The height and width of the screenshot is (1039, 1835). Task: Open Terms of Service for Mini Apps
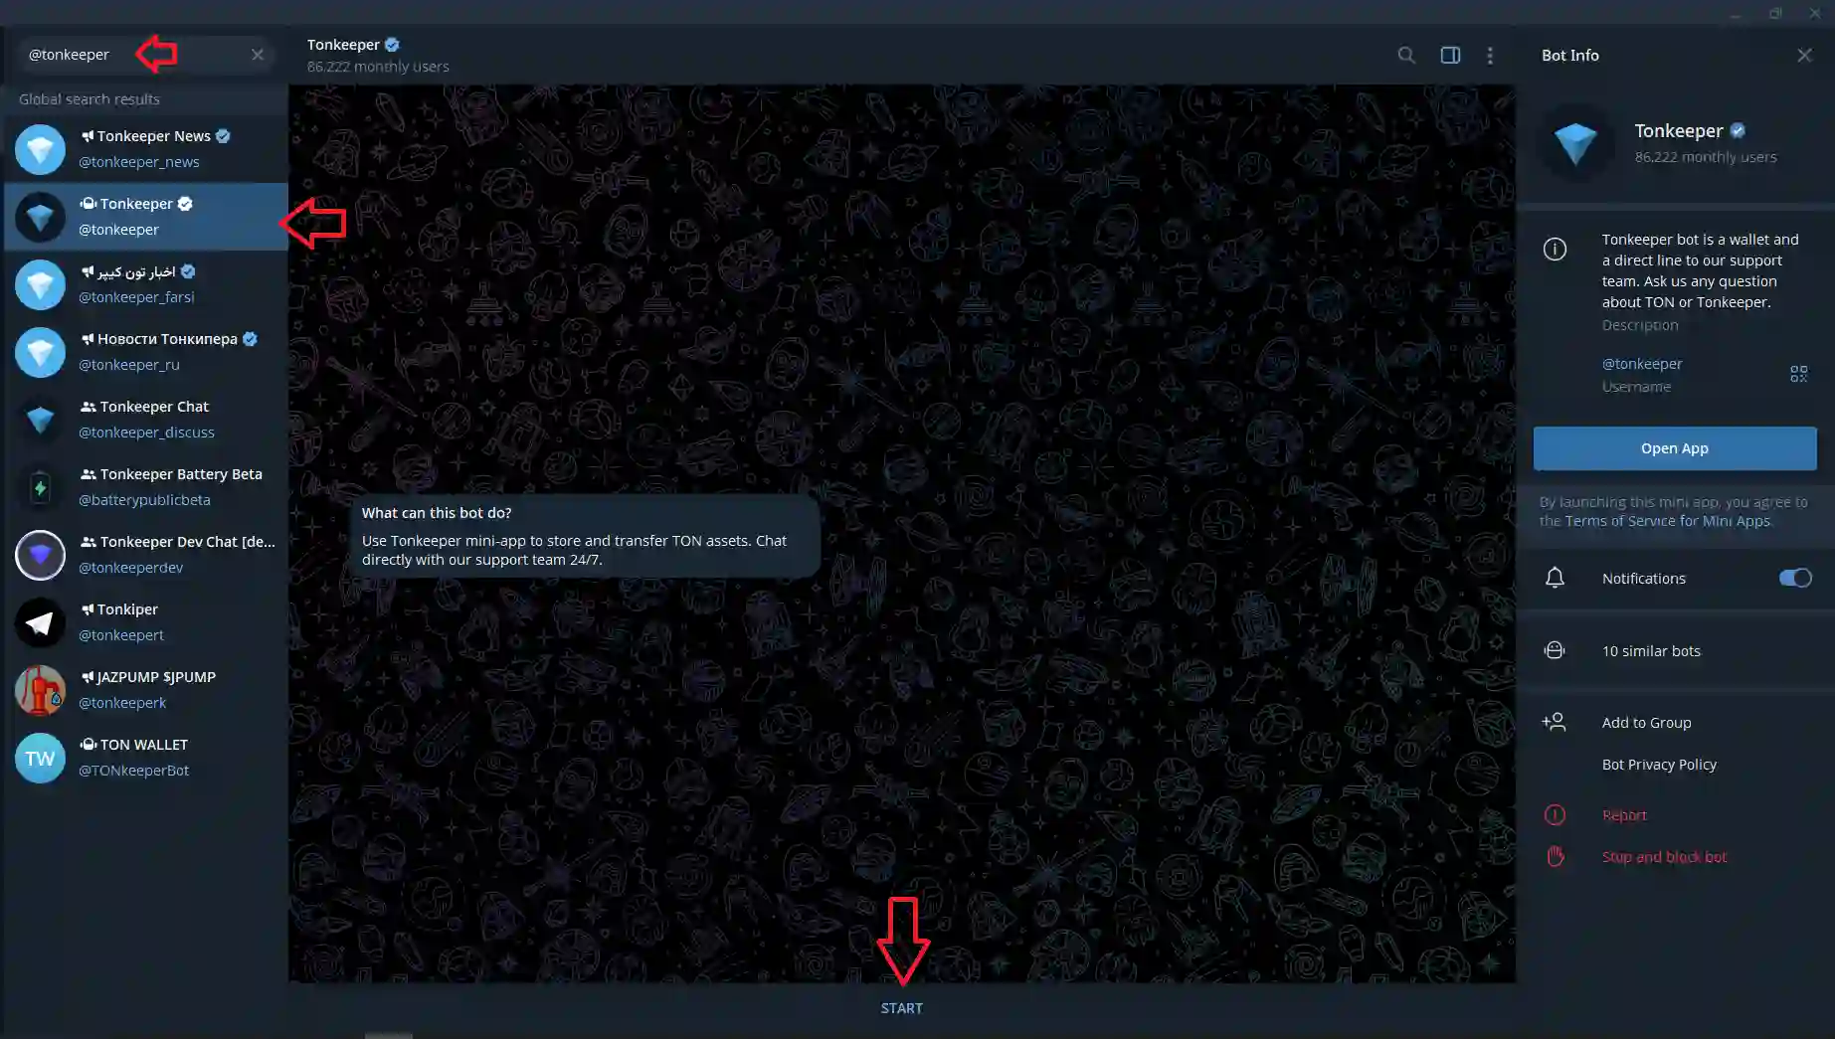tap(1667, 521)
